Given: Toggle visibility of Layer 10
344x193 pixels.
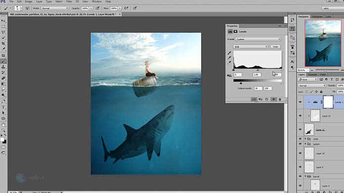Looking at the screenshot, I should click(x=301, y=153).
